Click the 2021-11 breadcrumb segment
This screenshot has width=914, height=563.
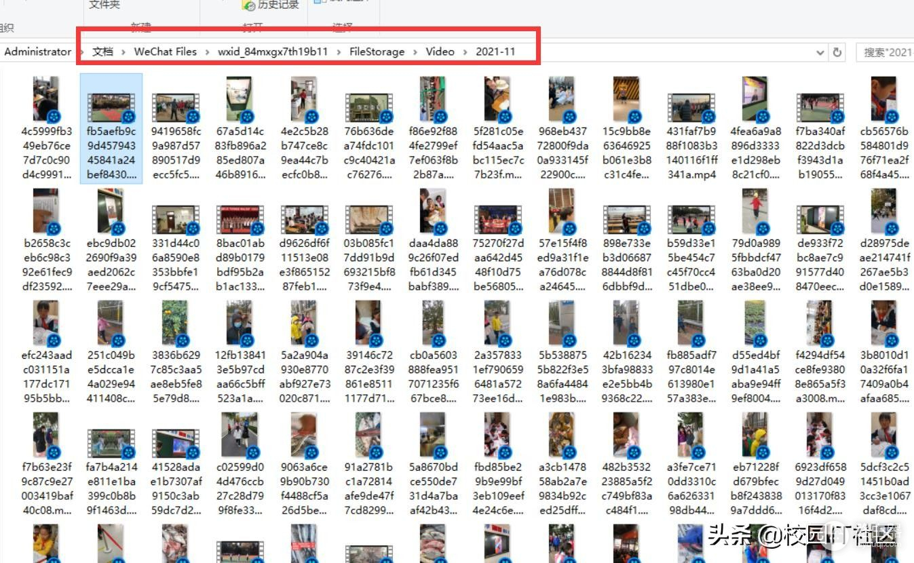coord(495,52)
